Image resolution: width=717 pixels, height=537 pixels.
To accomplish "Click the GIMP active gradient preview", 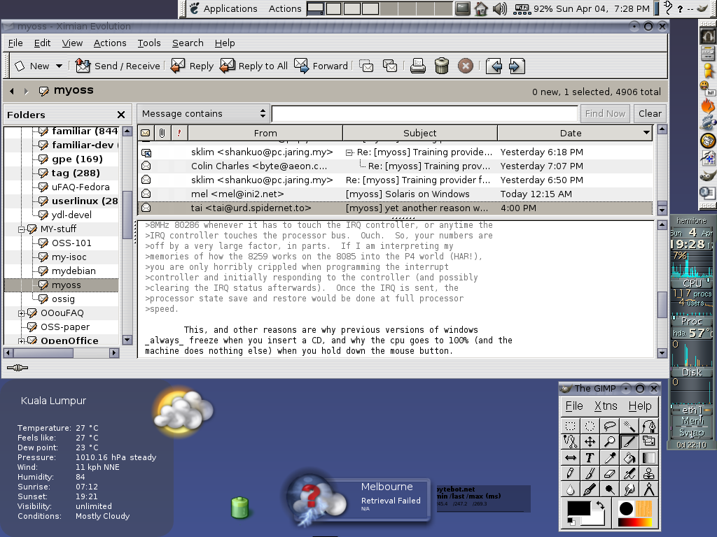I will [634, 522].
